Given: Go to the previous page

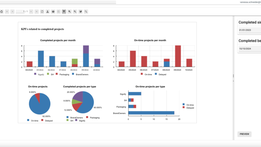Looking at the screenshot, I should click(x=12, y=12).
